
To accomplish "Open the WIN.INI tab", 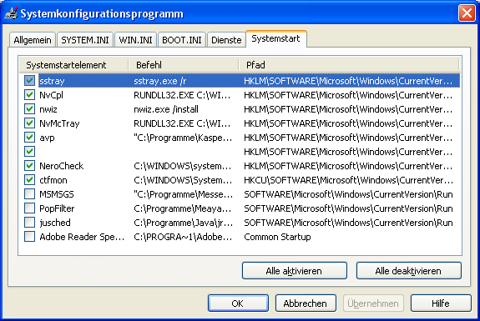I will click(135, 40).
